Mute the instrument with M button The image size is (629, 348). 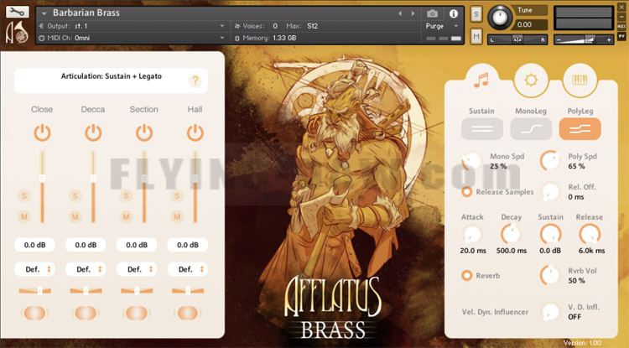(476, 37)
